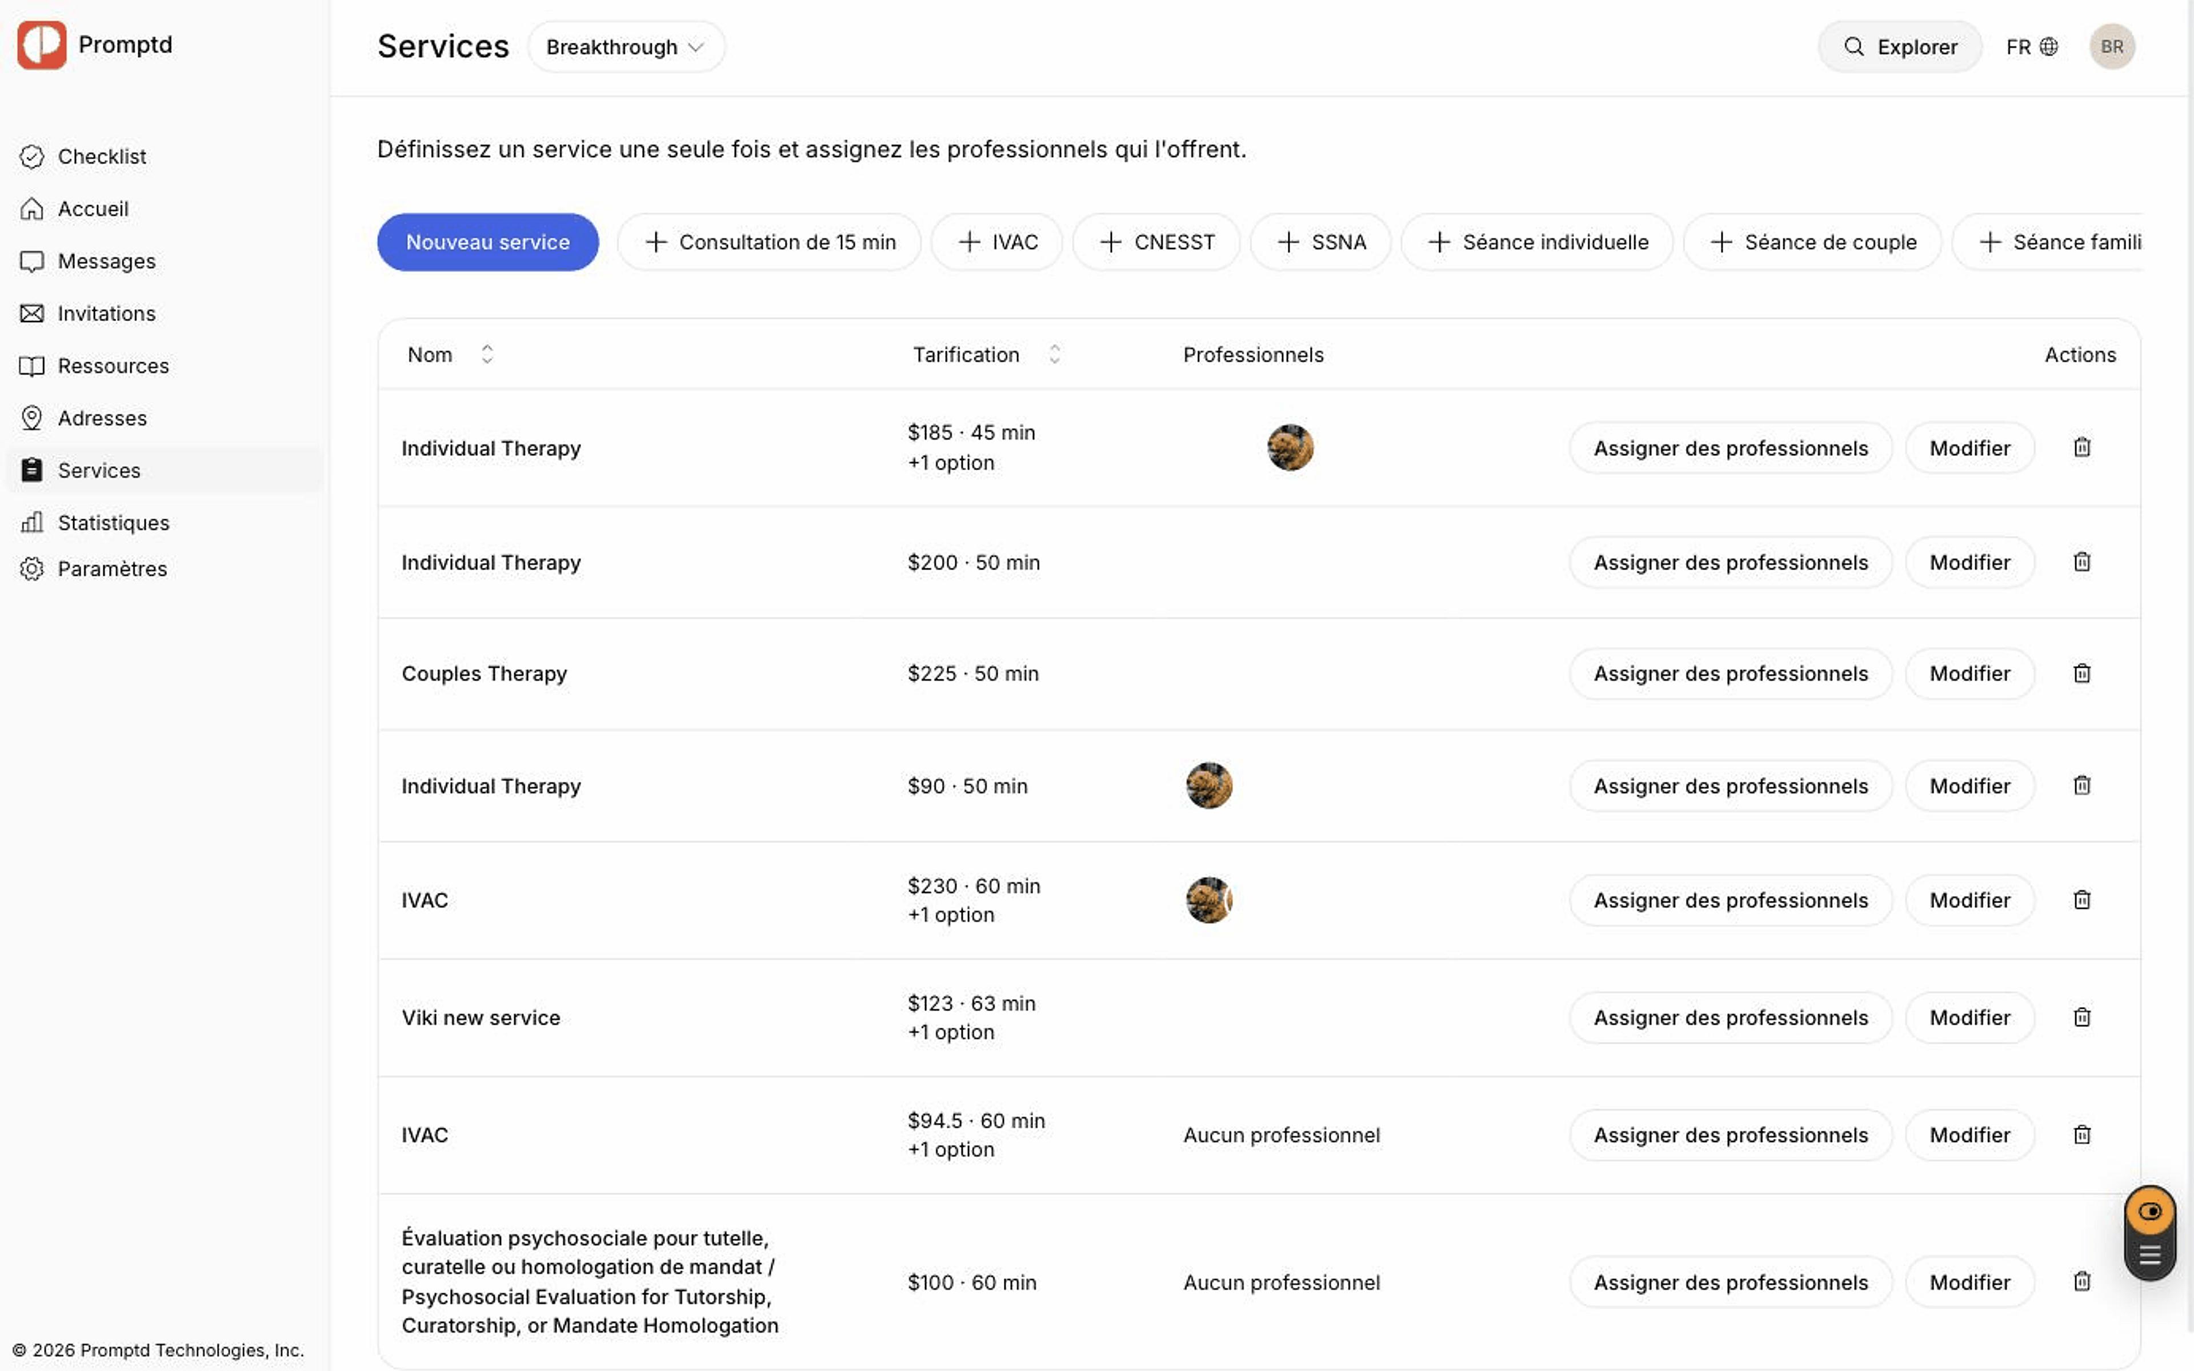The width and height of the screenshot is (2194, 1371).
Task: Click the Promptd logo icon
Action: click(42, 45)
